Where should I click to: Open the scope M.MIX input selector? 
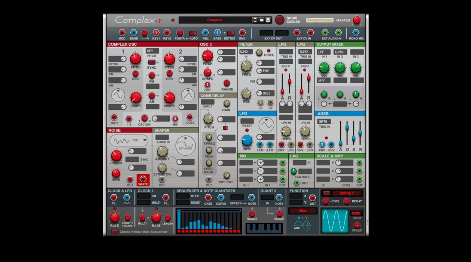point(356,213)
